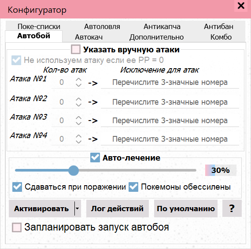Toggle Не используем атаку если PP = 0
Image resolution: width=251 pixels, height=249 pixels.
pos(16,60)
